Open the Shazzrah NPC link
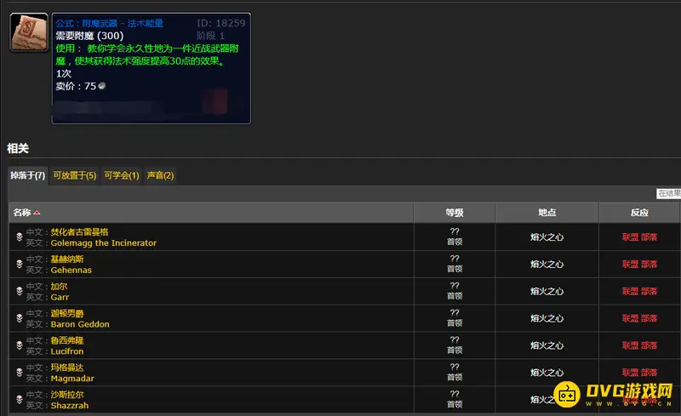The height and width of the screenshot is (416, 681). pyautogui.click(x=70, y=406)
